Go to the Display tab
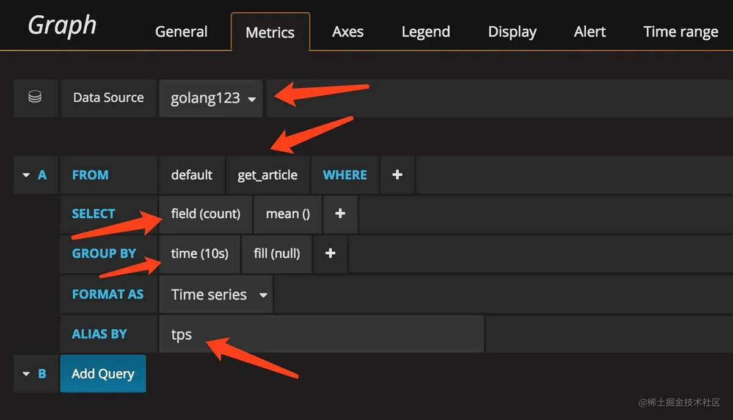 [512, 32]
